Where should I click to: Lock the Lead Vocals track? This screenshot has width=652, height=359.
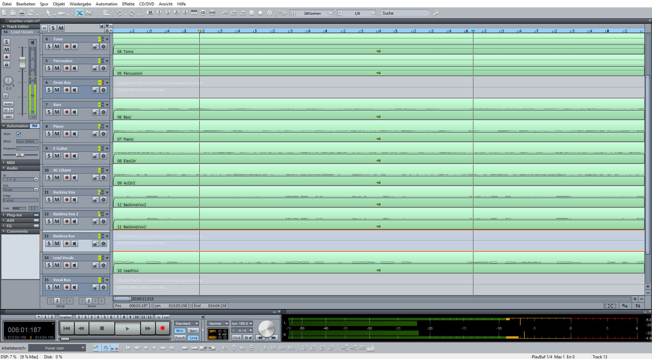(95, 265)
